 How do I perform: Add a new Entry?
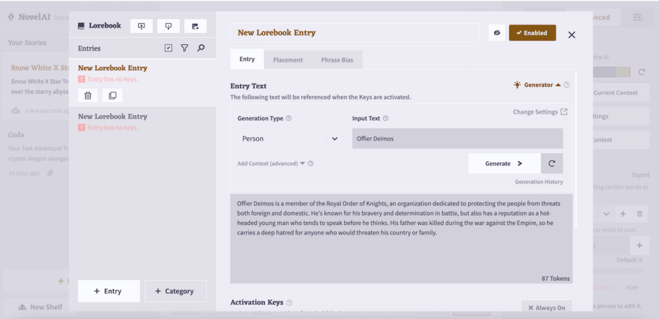coord(109,291)
